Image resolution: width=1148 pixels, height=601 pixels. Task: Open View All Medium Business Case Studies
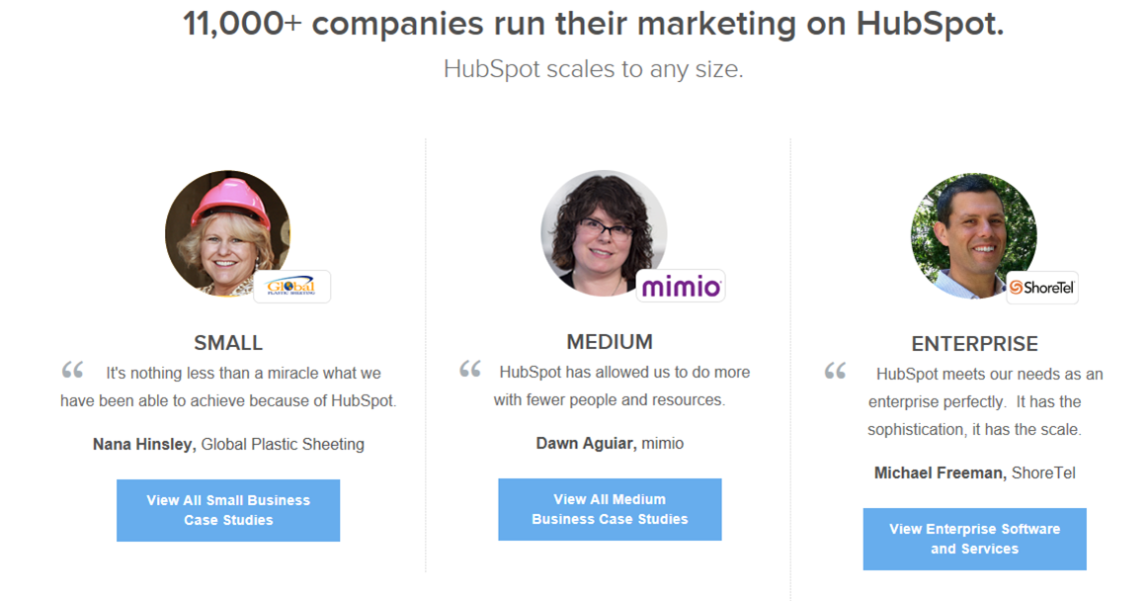tap(610, 509)
